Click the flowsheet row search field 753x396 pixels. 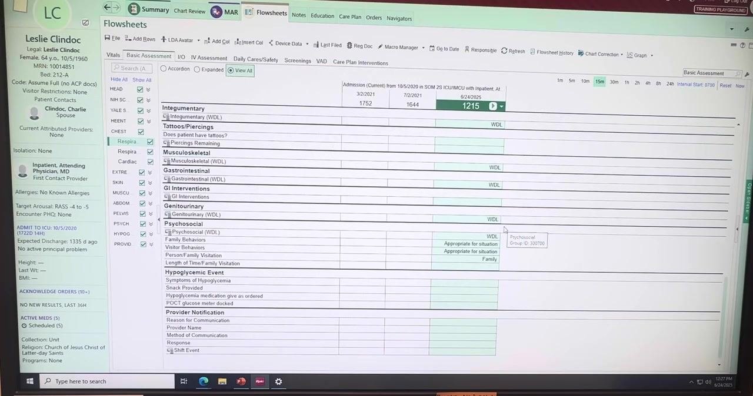click(x=132, y=68)
